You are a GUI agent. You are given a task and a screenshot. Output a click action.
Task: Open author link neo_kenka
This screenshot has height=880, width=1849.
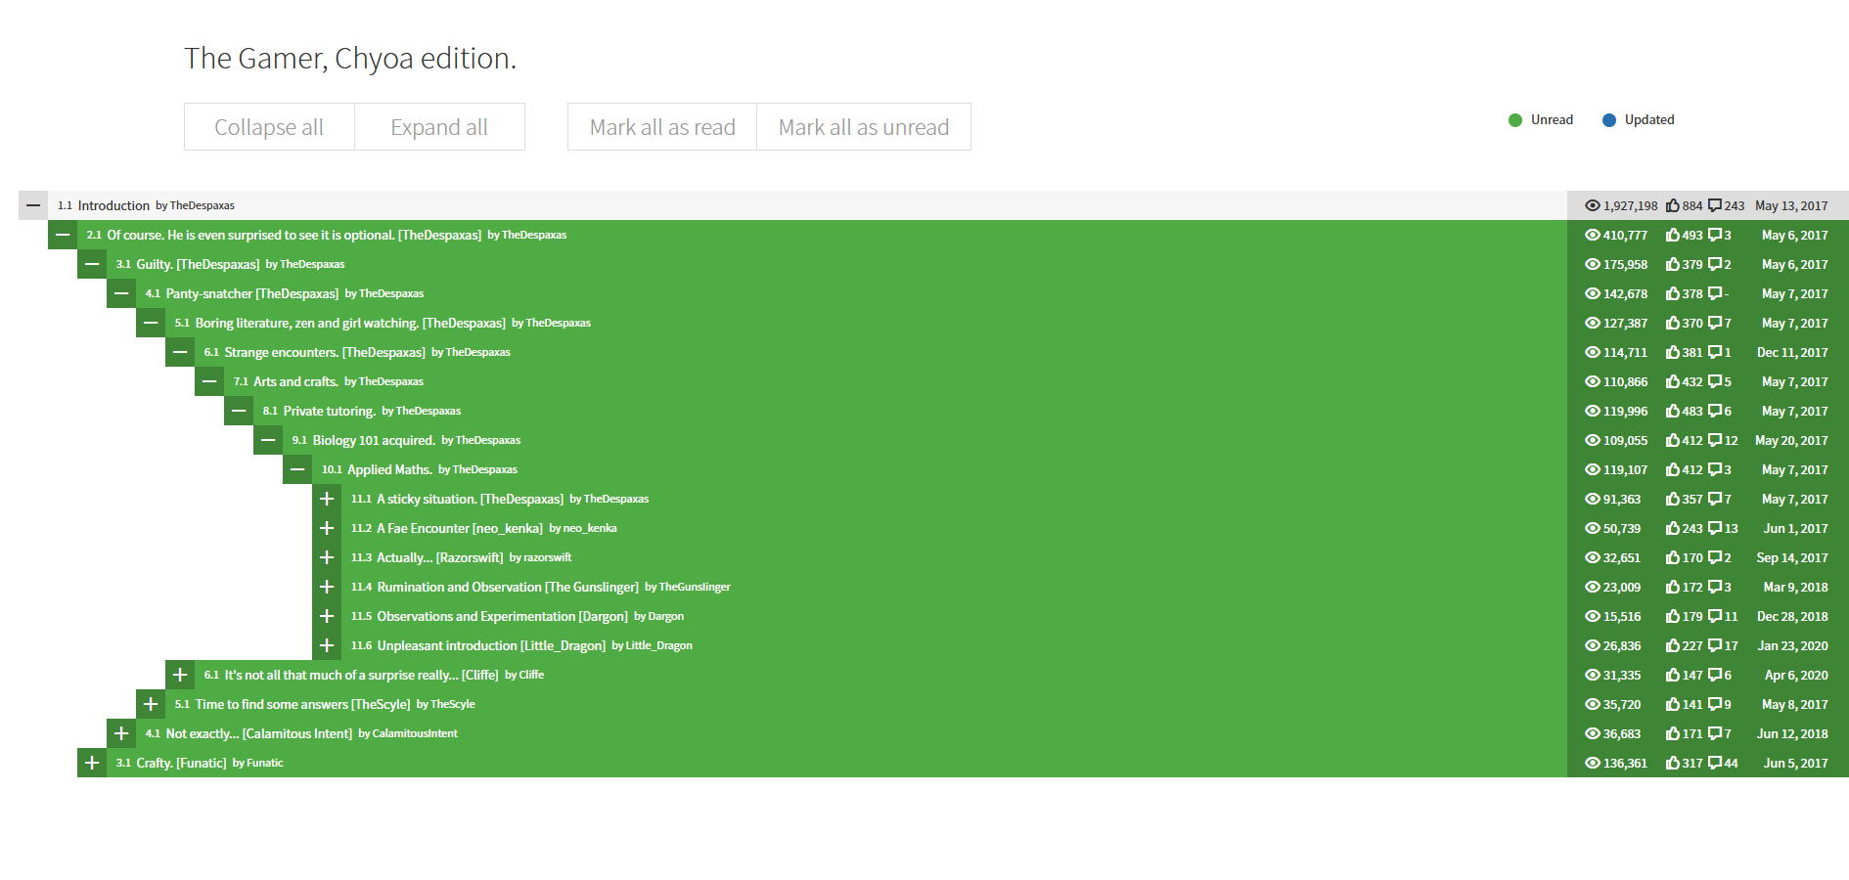point(590,528)
